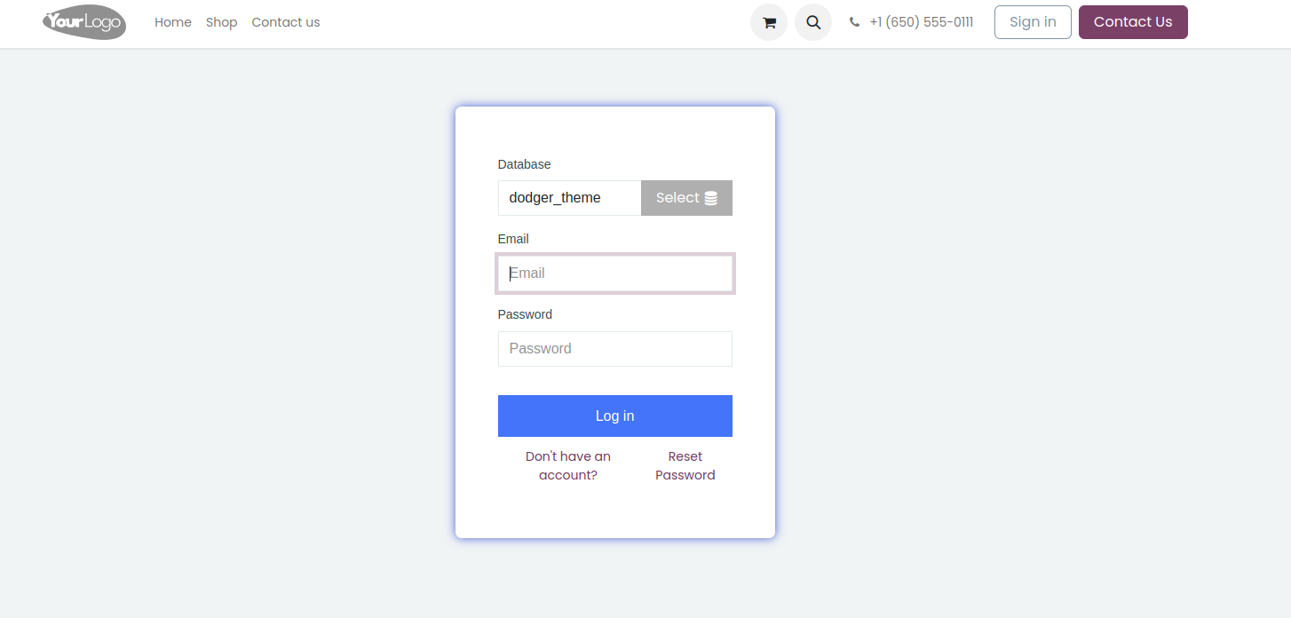Open Contact us in the navigation menu
The image size is (1291, 618).
(286, 22)
